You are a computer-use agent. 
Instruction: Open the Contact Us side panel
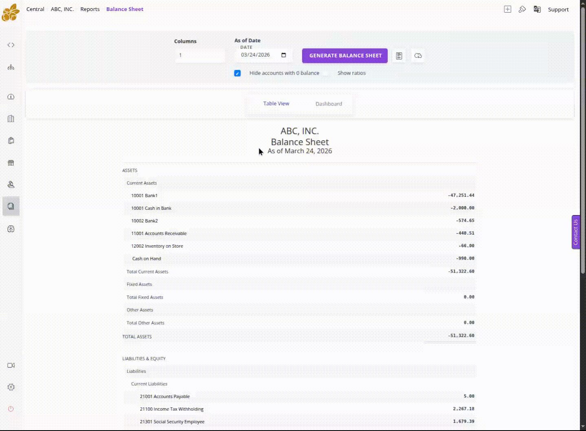coord(575,232)
